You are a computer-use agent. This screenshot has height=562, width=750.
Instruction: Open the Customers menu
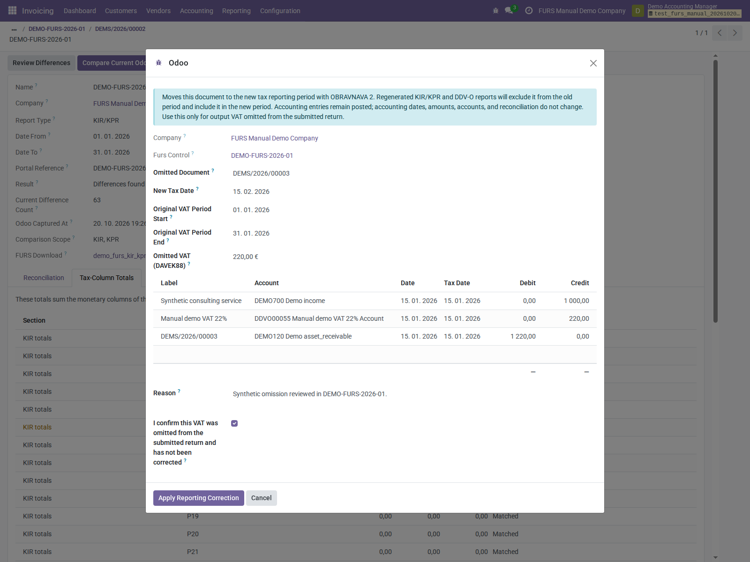click(x=121, y=11)
